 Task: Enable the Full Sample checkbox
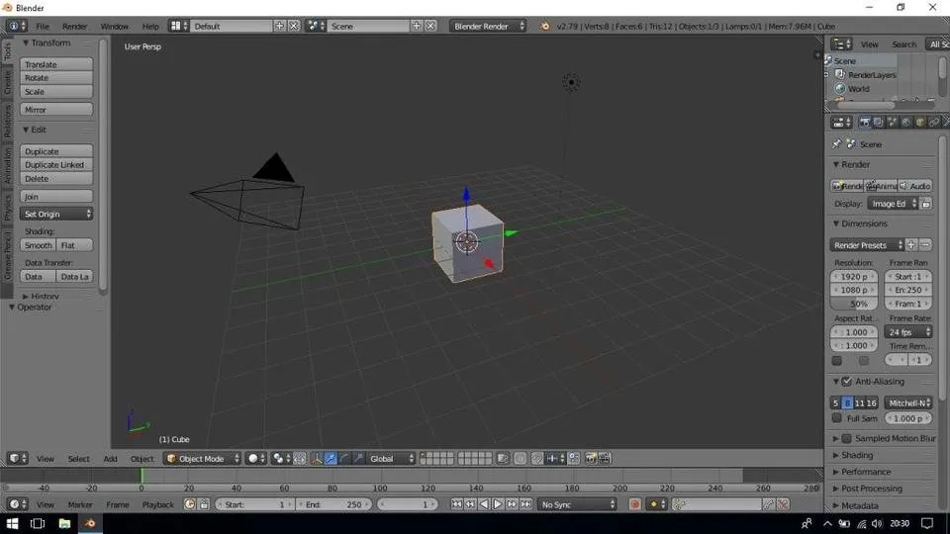(837, 418)
